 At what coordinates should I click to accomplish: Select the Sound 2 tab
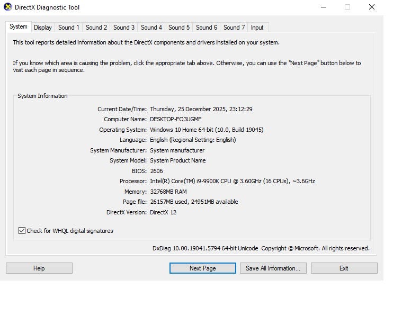pos(96,28)
